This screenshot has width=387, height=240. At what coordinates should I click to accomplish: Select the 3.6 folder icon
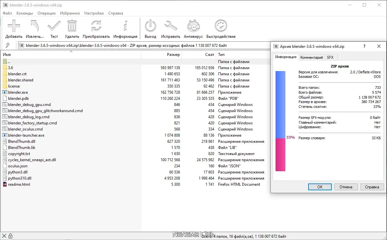click(x=5, y=68)
